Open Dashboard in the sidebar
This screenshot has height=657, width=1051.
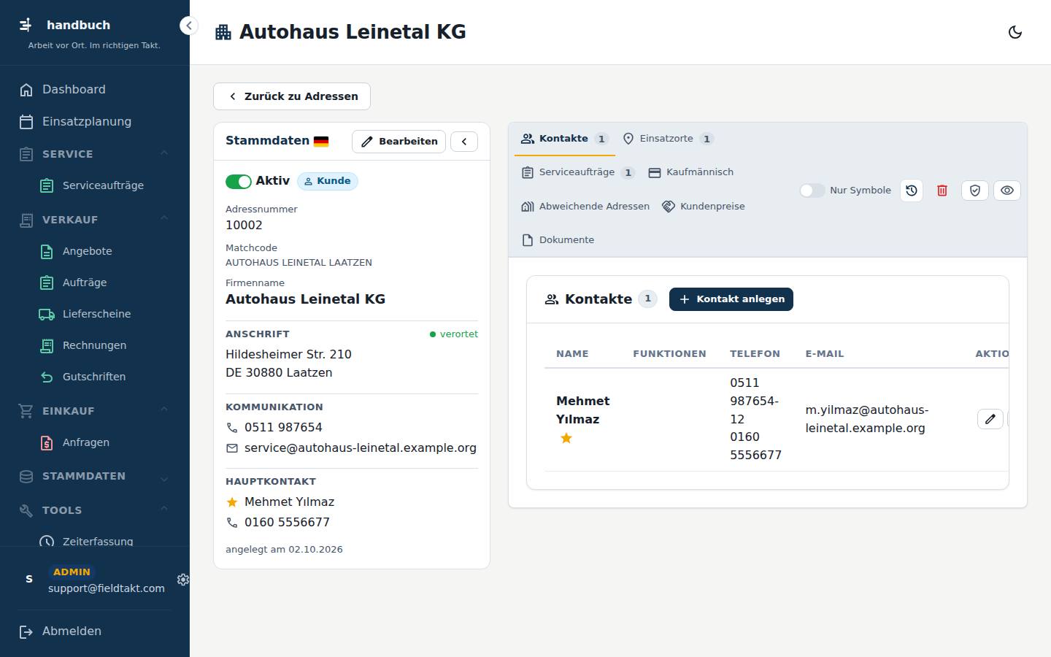click(94, 90)
